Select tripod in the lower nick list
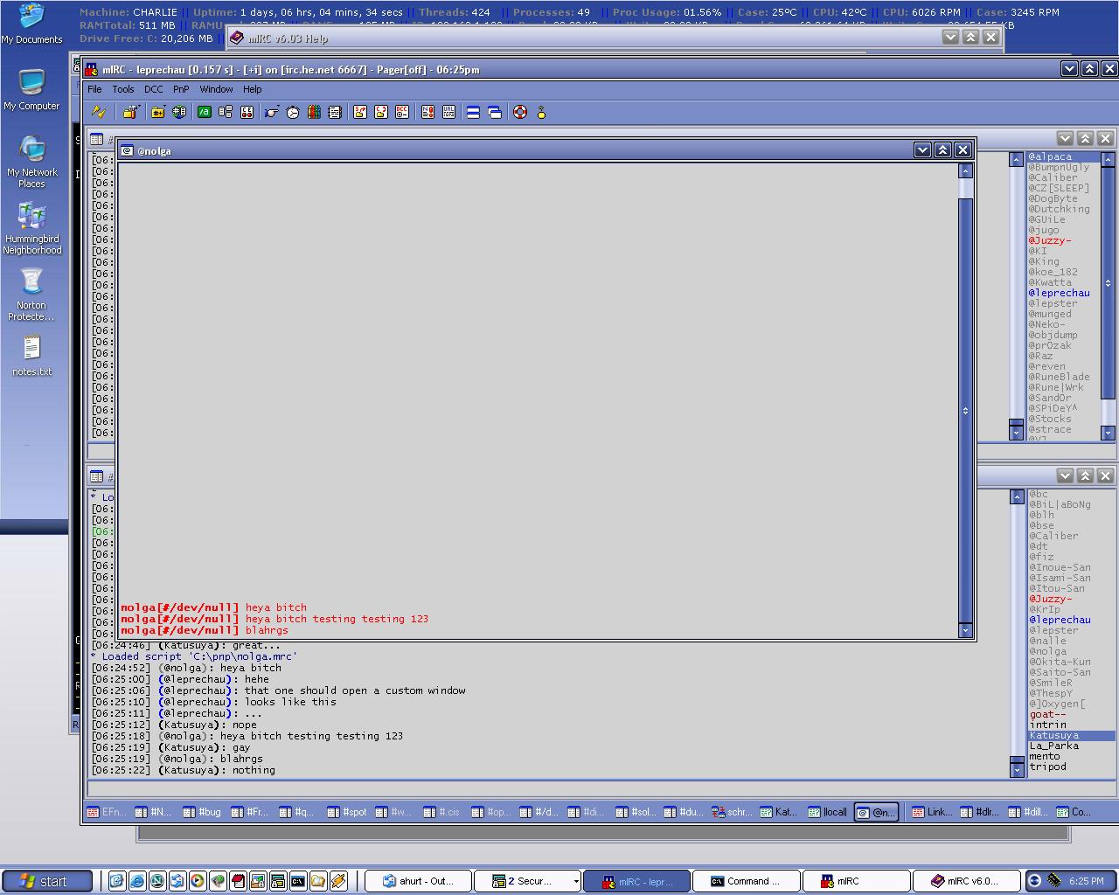The width and height of the screenshot is (1119, 895). click(1047, 767)
